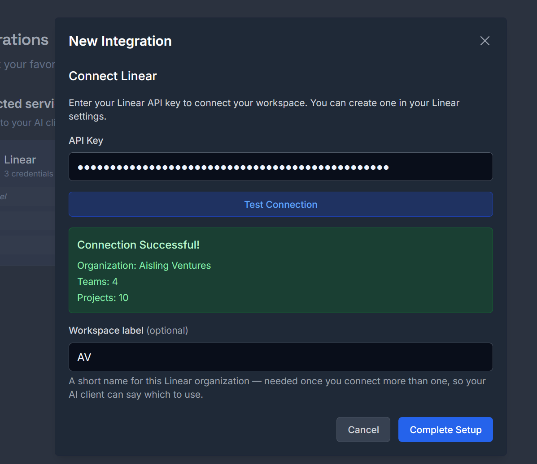537x464 pixels.
Task: Focus the API Key password field
Action: coord(280,167)
